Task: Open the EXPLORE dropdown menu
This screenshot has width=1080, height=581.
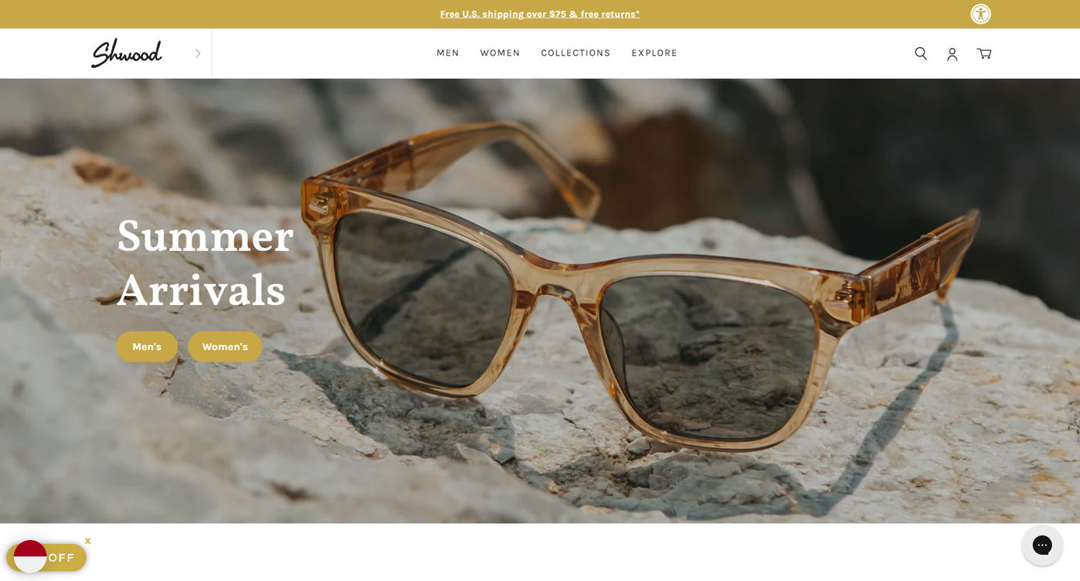Action: coord(654,53)
